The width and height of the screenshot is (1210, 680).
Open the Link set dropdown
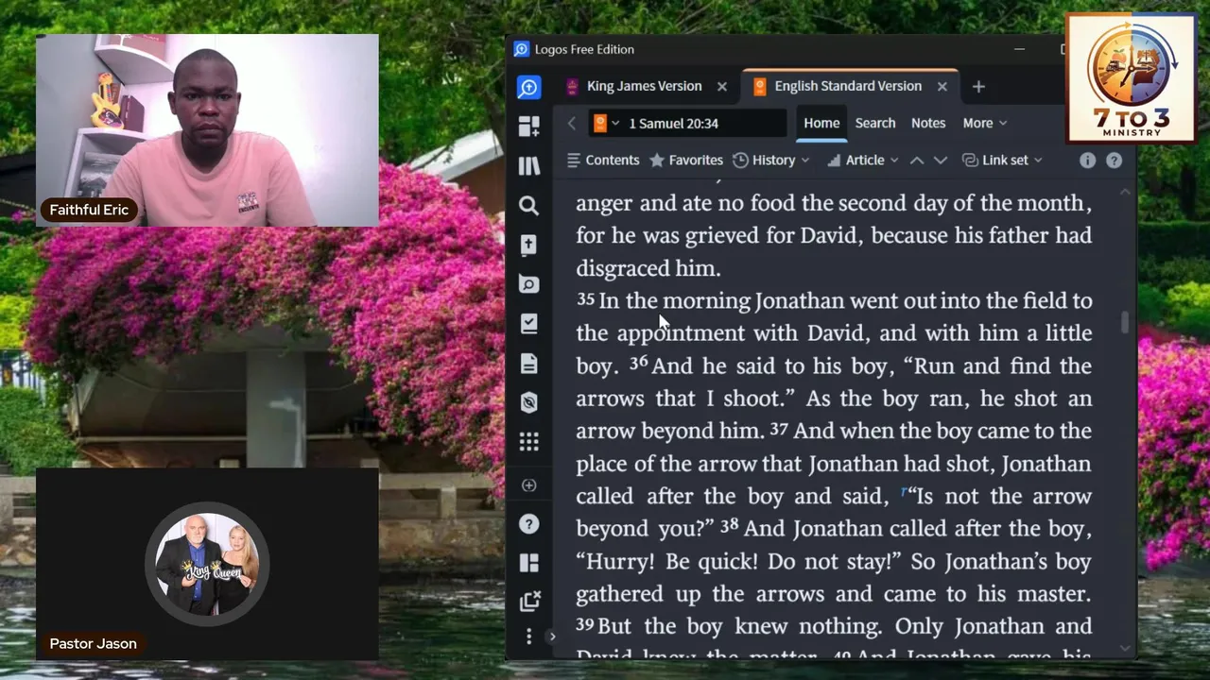(x=1002, y=161)
